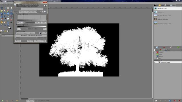Open the zoom level dropdown in status bar
Screen dimensions: 182x102
coord(32,101)
